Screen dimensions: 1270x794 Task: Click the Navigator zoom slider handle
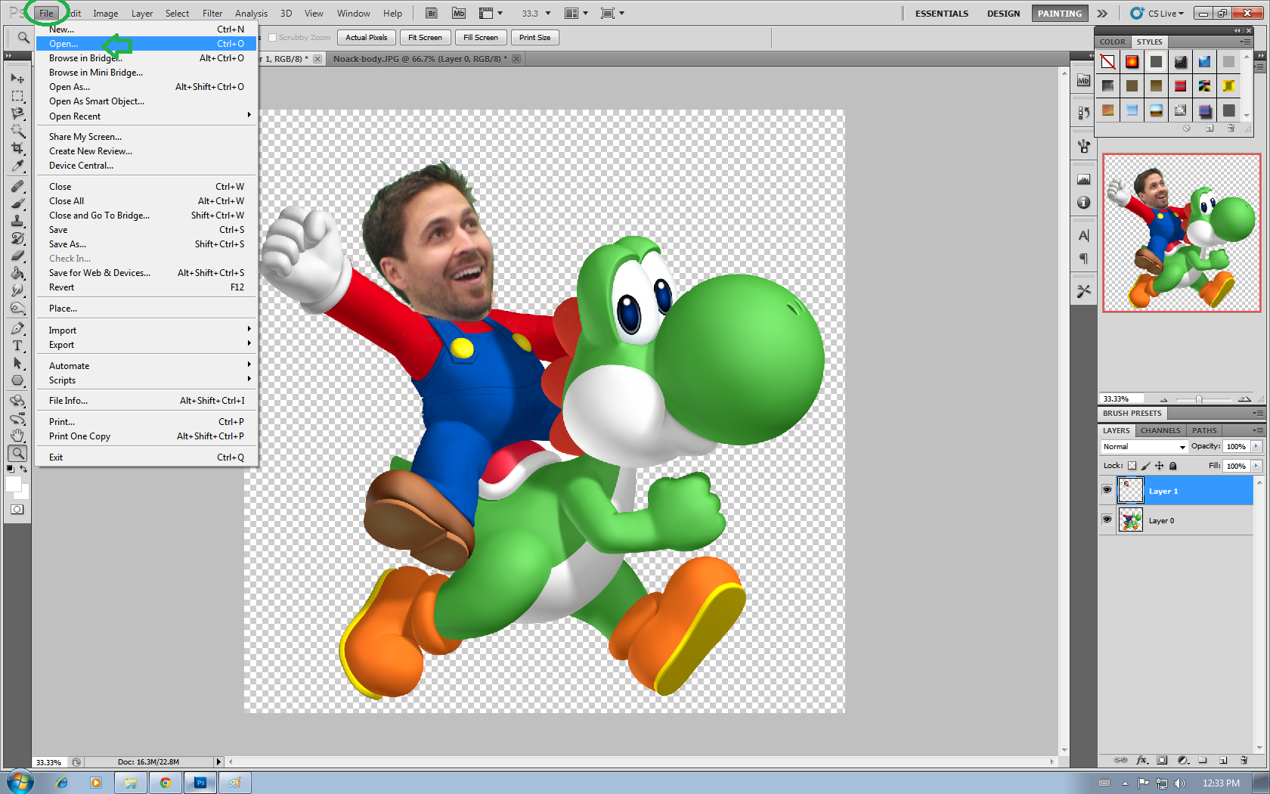click(1199, 399)
